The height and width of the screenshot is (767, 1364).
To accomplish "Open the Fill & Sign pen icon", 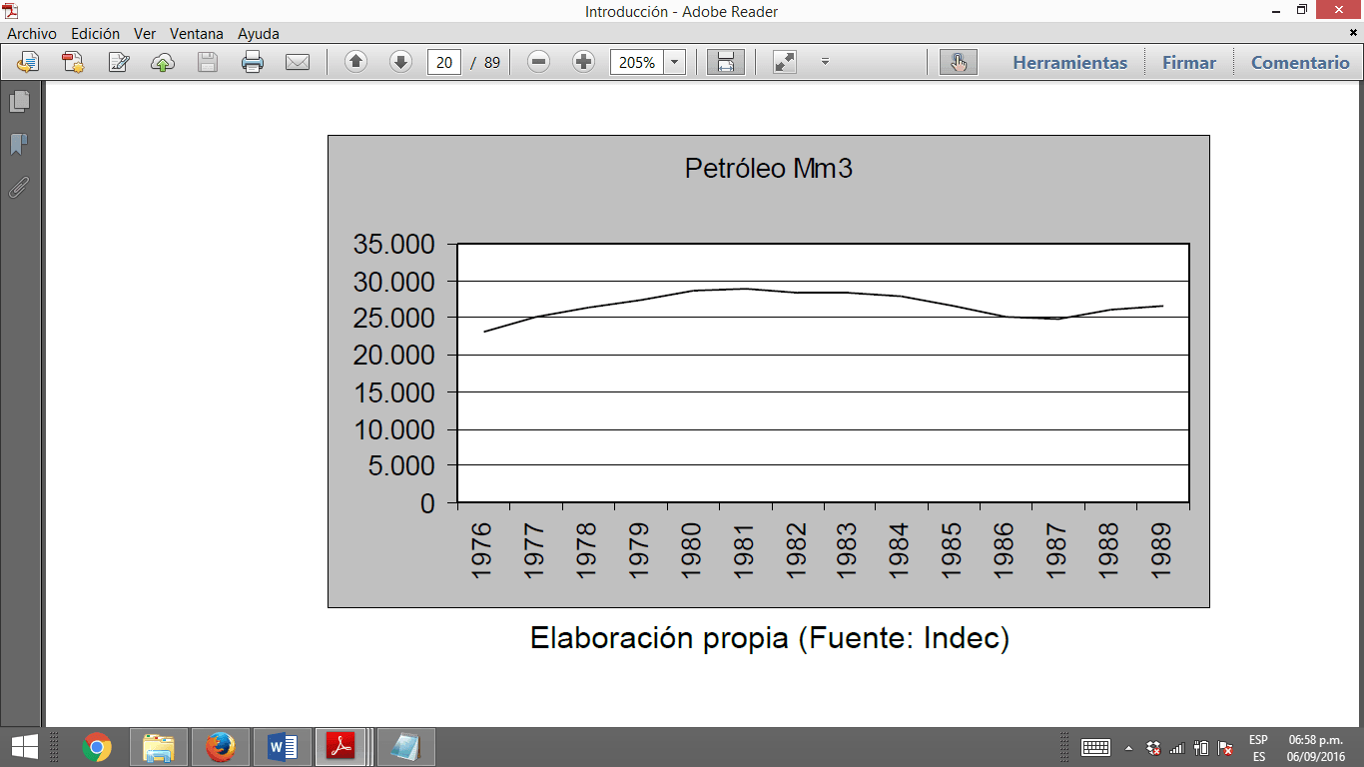I will (x=119, y=61).
